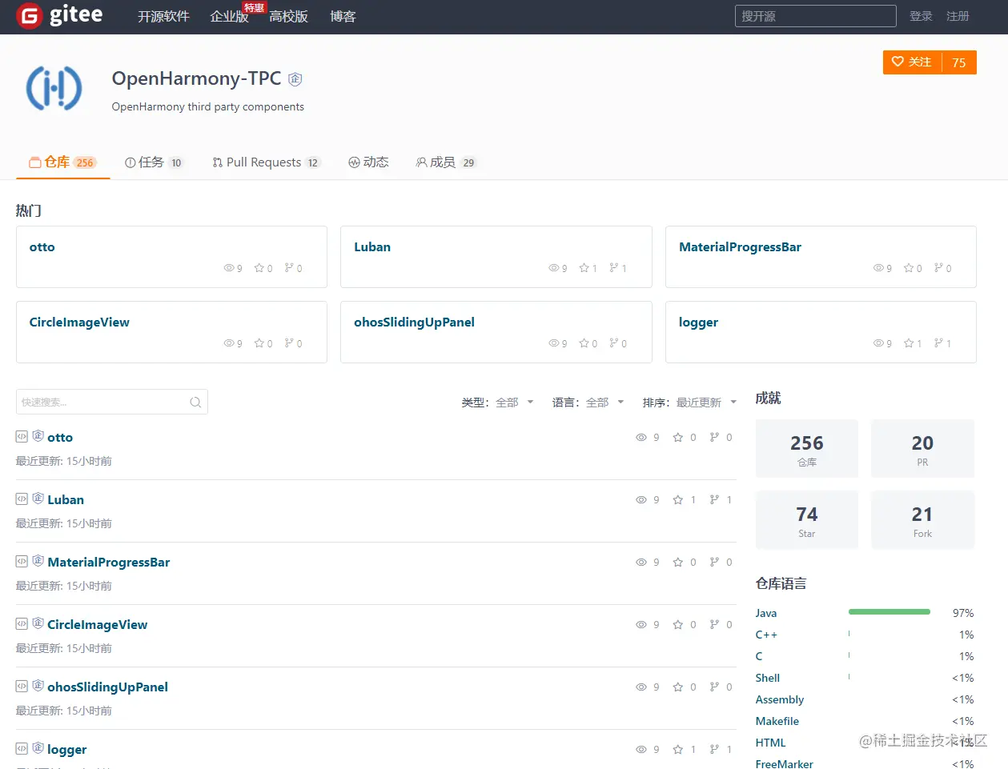The width and height of the screenshot is (1008, 769).
Task: Click the 快速搜索 quick search field
Action: [x=112, y=402]
